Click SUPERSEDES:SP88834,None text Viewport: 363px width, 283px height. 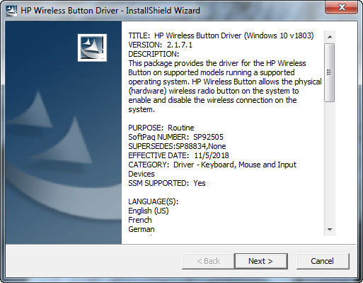[177, 146]
